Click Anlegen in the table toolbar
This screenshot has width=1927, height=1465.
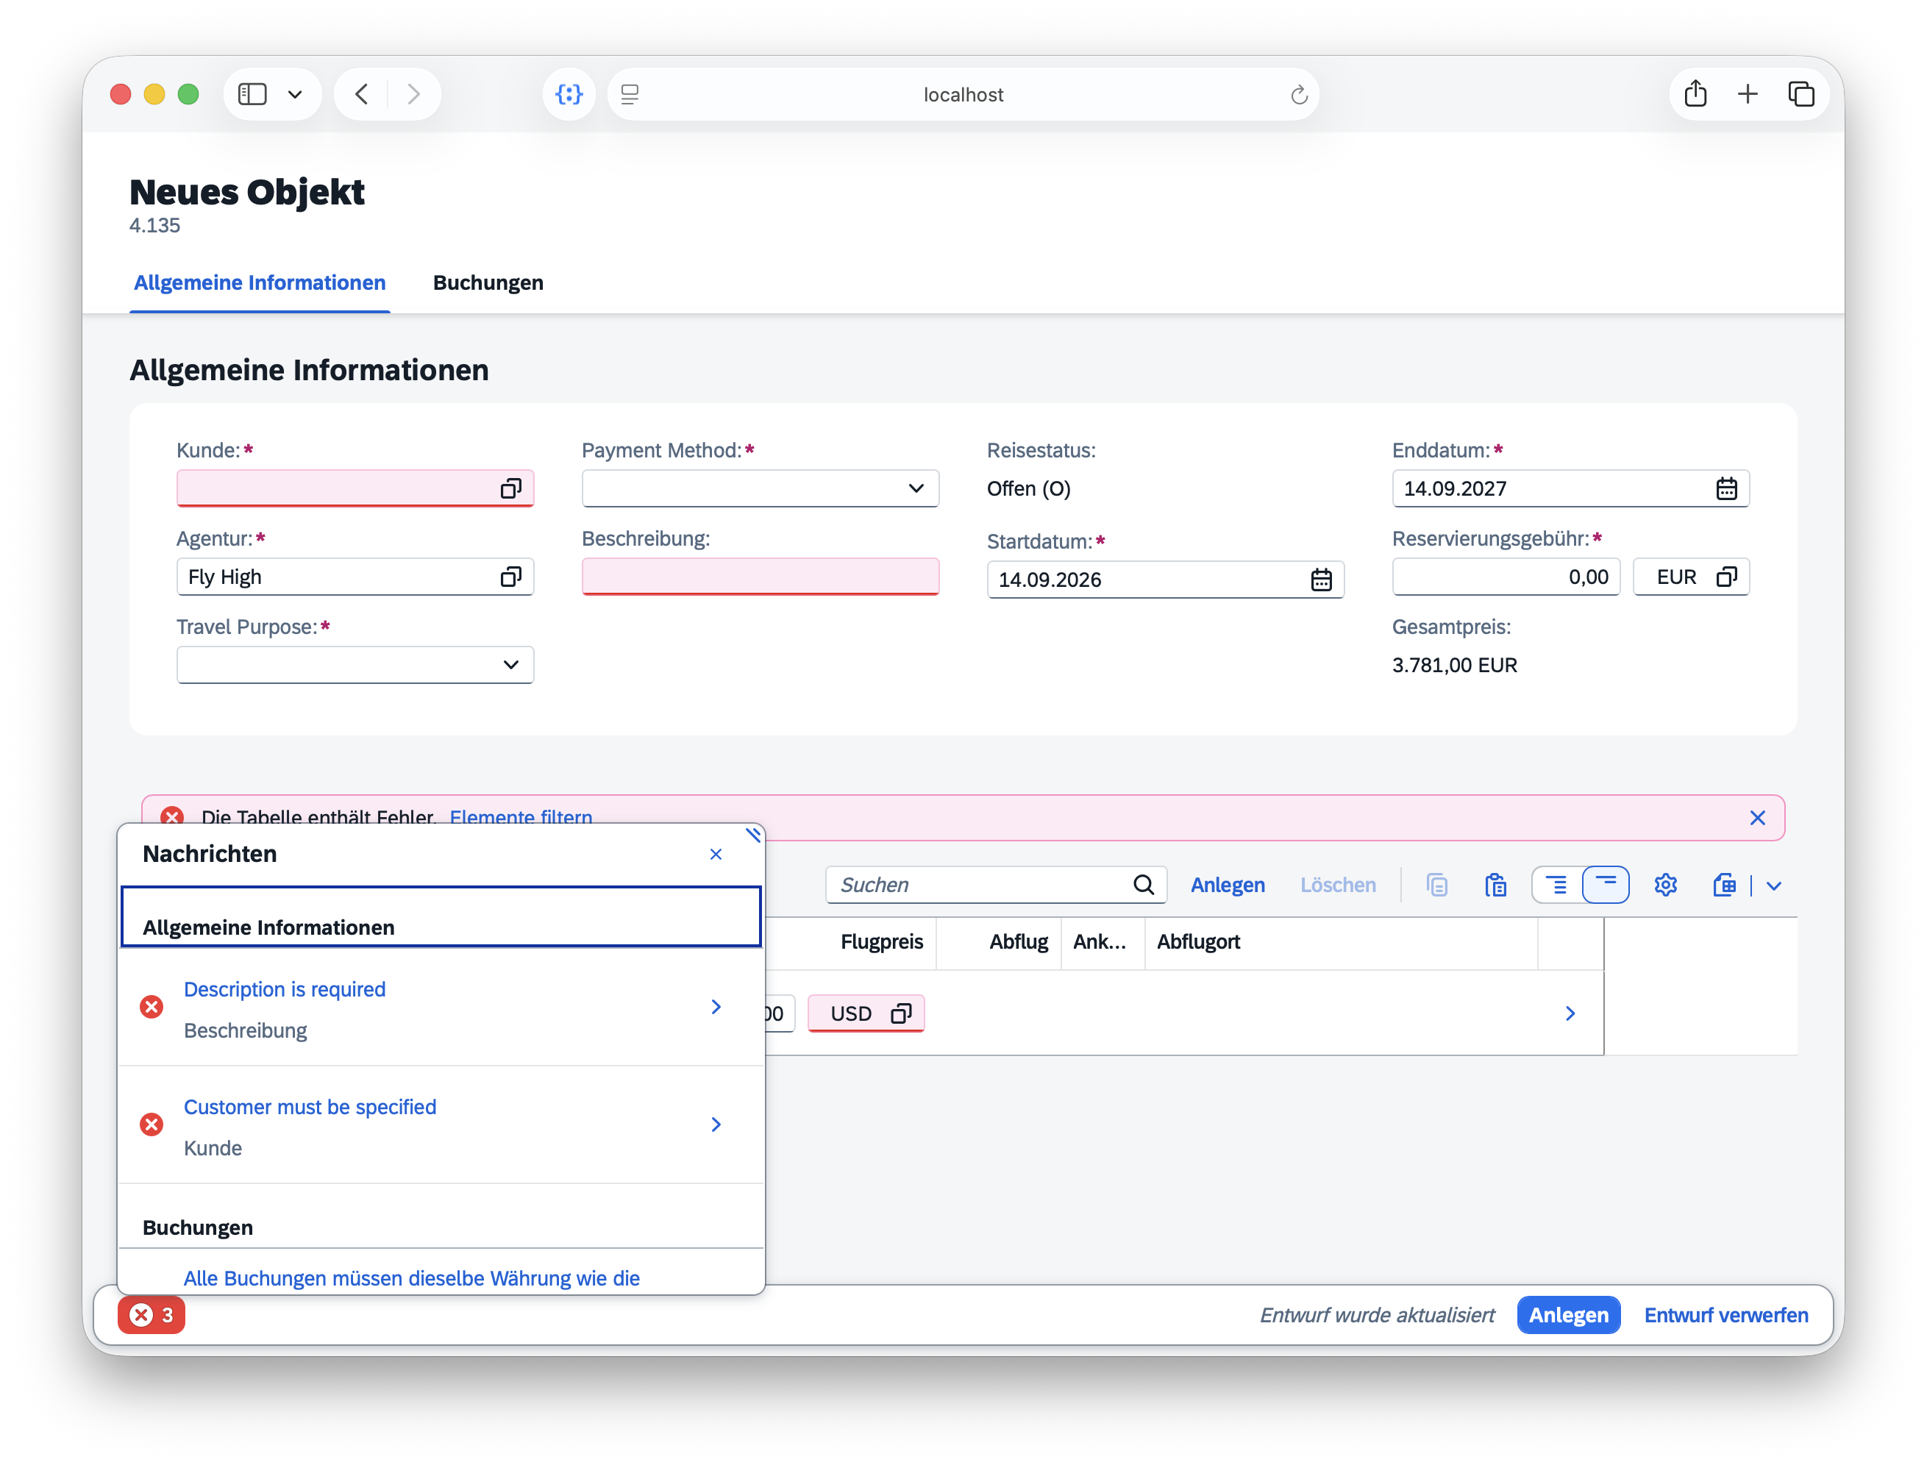pos(1228,885)
